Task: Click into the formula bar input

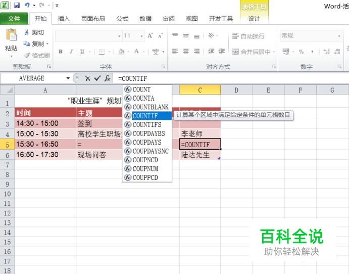Action: [x=231, y=78]
